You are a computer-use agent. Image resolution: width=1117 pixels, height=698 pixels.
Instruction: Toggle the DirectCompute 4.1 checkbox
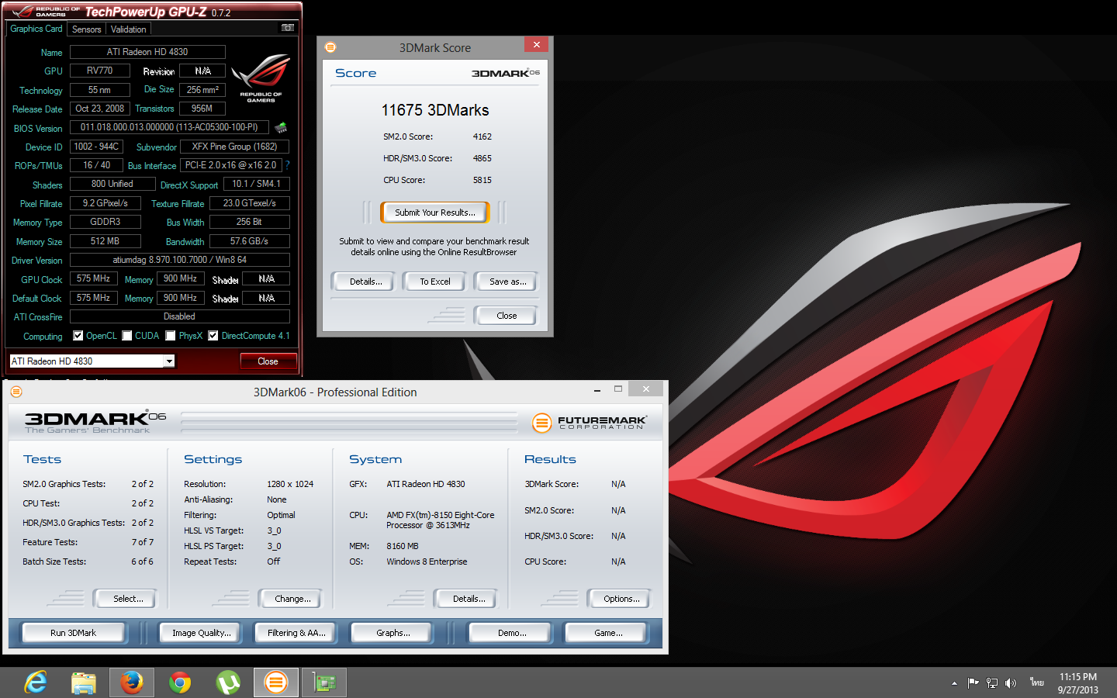213,336
